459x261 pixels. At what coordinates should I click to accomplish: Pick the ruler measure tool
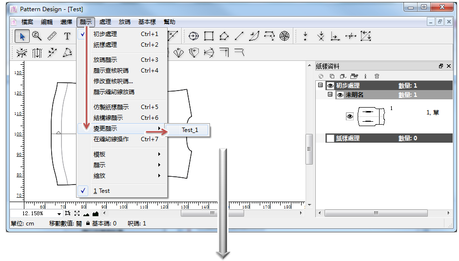coord(52,36)
